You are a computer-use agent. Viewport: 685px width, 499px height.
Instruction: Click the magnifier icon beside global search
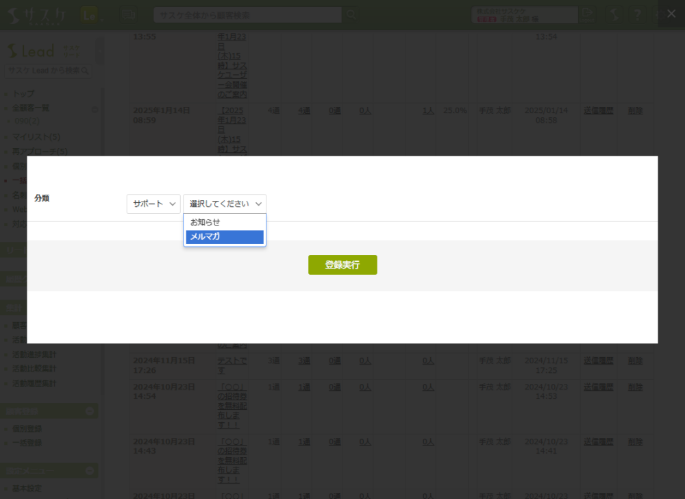click(x=351, y=14)
